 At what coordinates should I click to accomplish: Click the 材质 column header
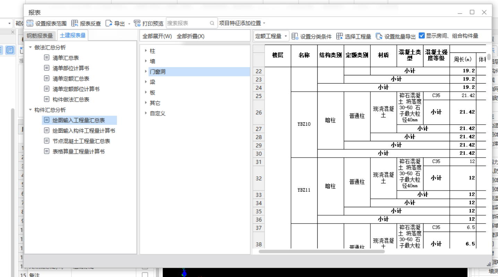pyautogui.click(x=383, y=55)
